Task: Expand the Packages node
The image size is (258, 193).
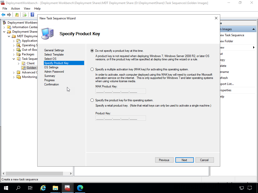Action: pyautogui.click(x=14, y=54)
